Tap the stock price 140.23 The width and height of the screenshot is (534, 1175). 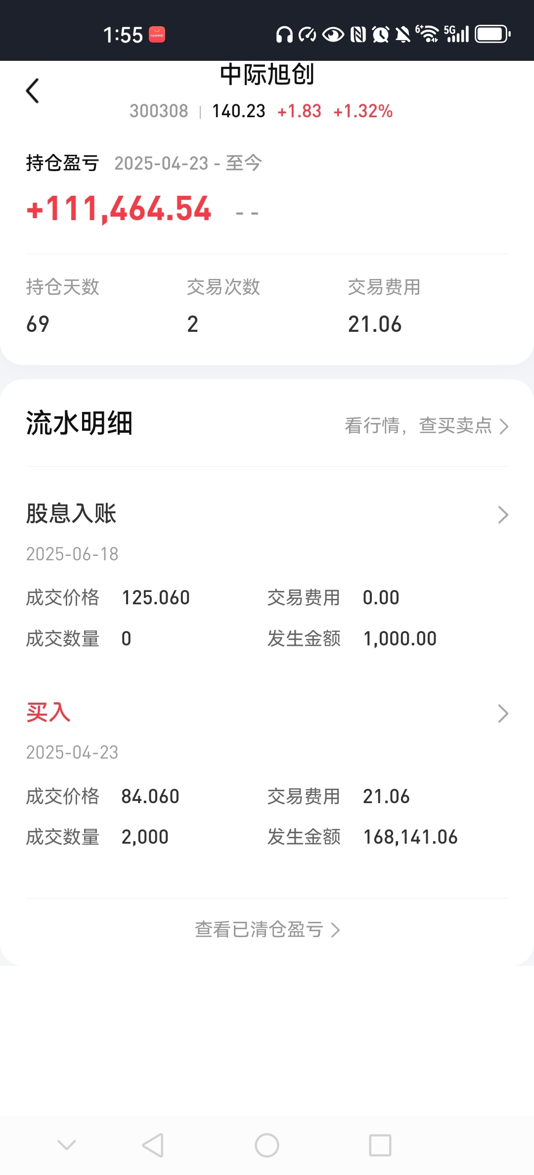click(239, 111)
